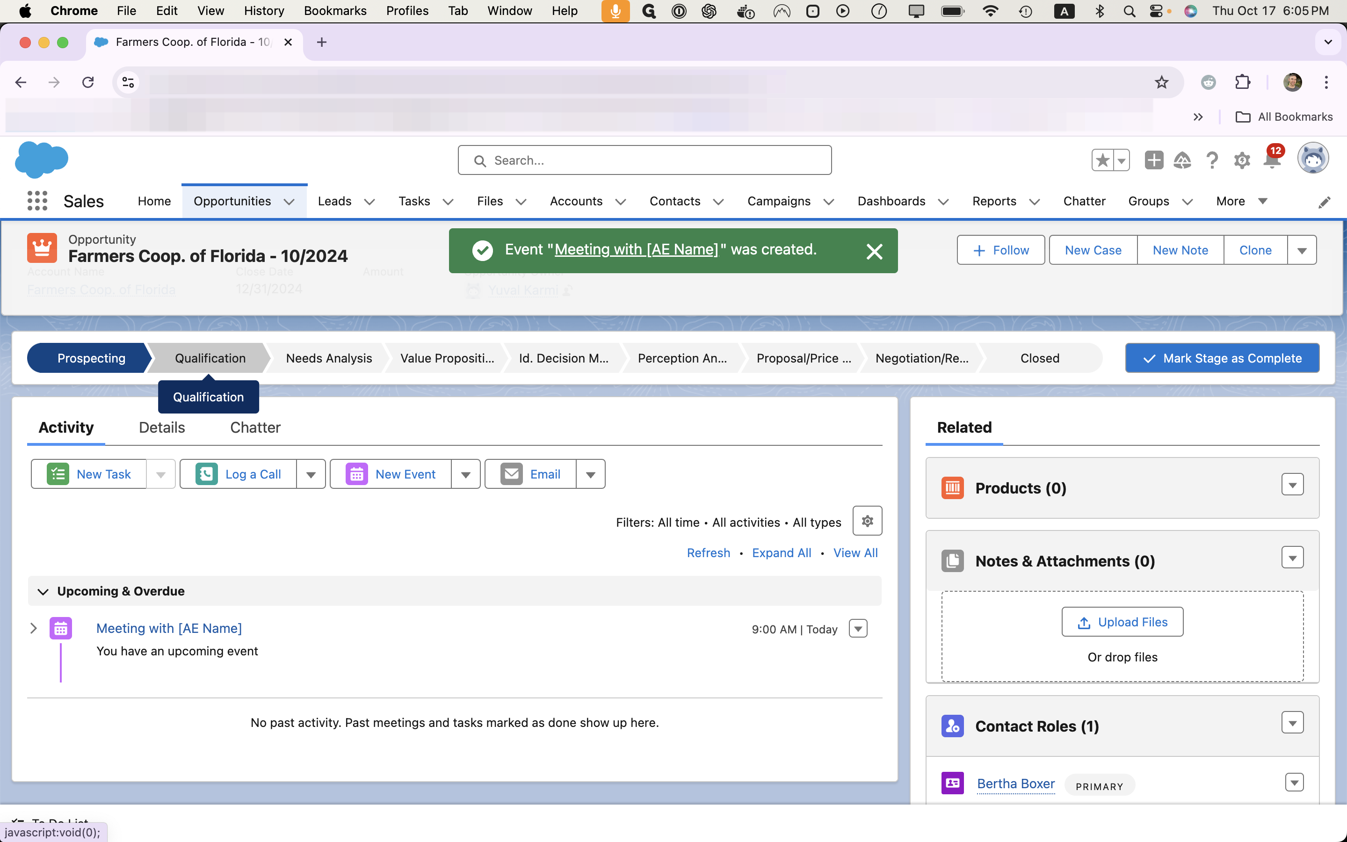Click the New Task icon button

pos(57,474)
